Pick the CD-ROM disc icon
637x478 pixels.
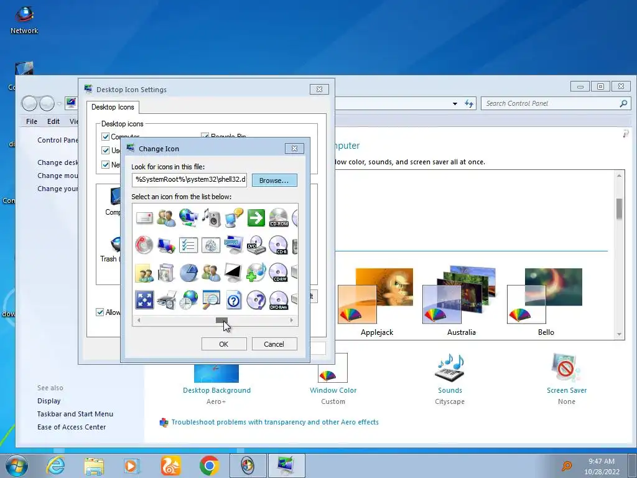pos(279,218)
